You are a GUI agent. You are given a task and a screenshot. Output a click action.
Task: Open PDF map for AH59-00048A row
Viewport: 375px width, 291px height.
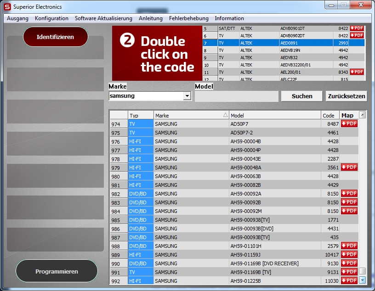point(349,168)
